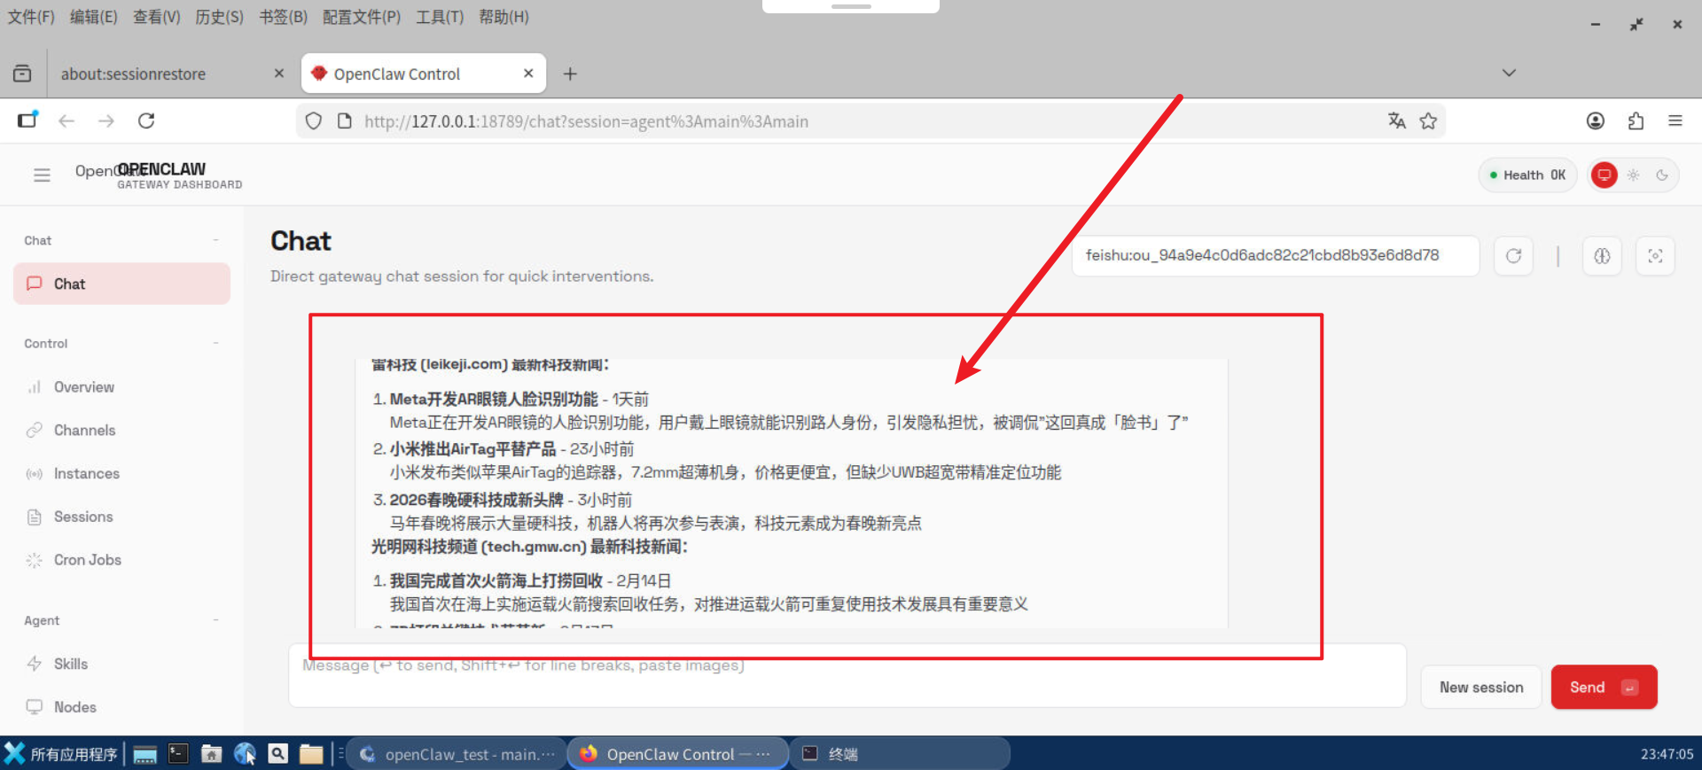Bookmark this page with the star

[1428, 121]
